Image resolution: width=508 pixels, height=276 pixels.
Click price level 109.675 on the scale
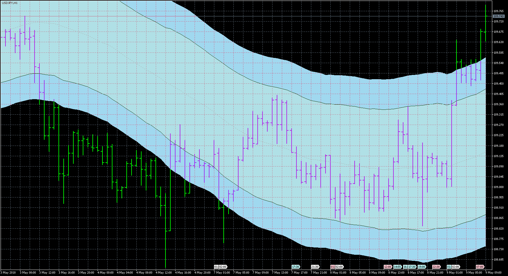click(499, 32)
